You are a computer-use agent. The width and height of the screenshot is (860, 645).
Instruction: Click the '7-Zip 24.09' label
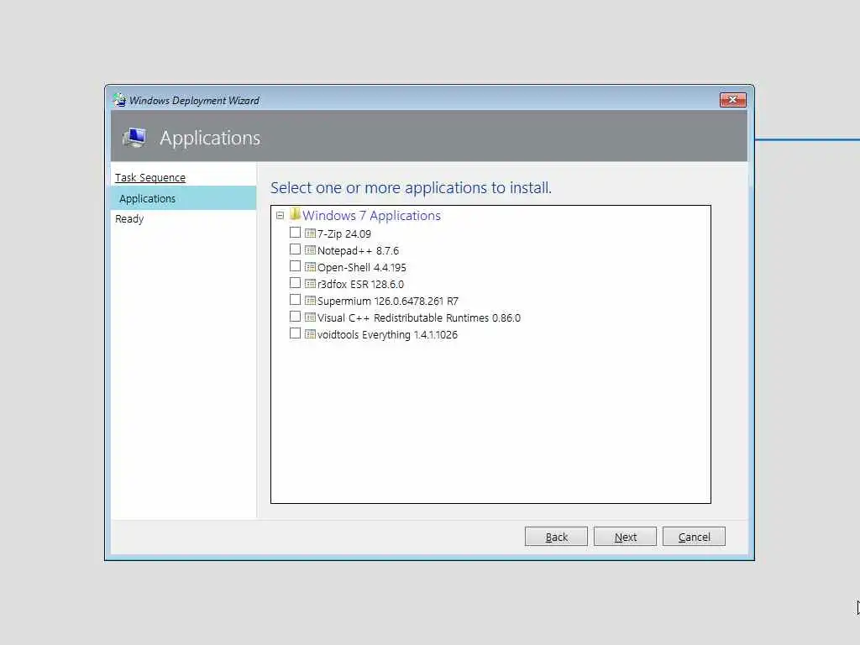[x=344, y=234]
